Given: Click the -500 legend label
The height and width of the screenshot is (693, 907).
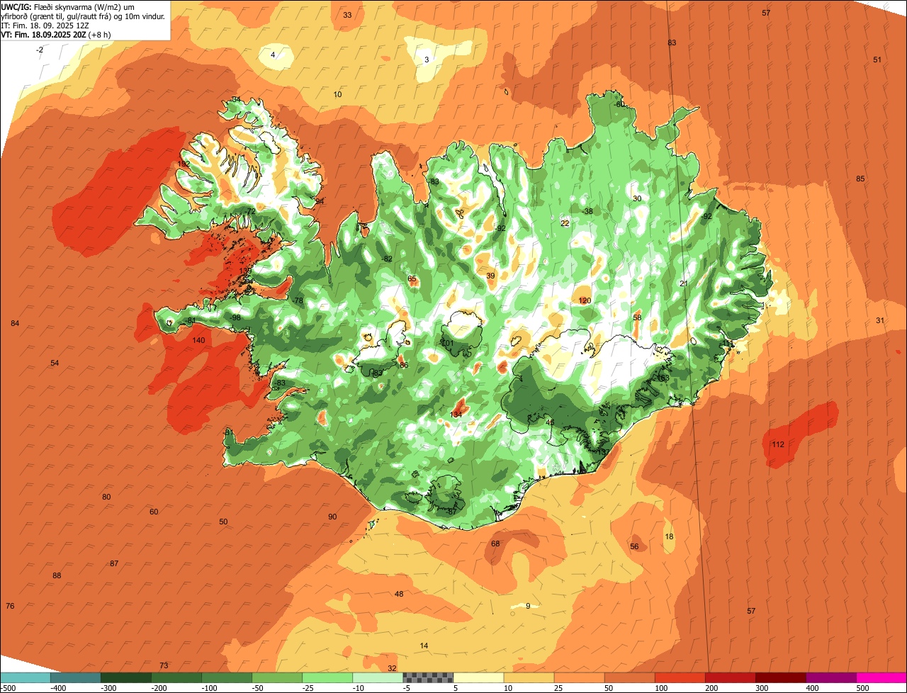Looking at the screenshot, I should pyautogui.click(x=9, y=688).
